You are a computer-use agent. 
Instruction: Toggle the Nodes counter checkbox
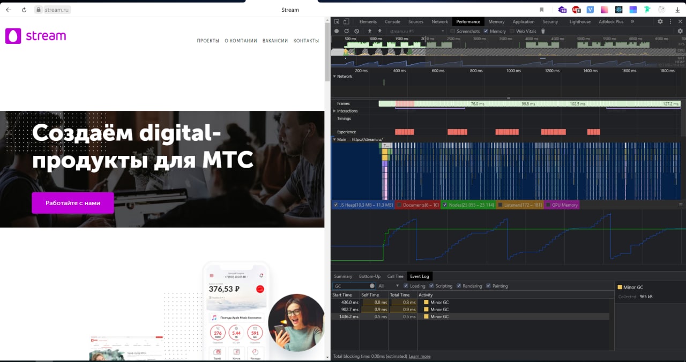coord(445,205)
